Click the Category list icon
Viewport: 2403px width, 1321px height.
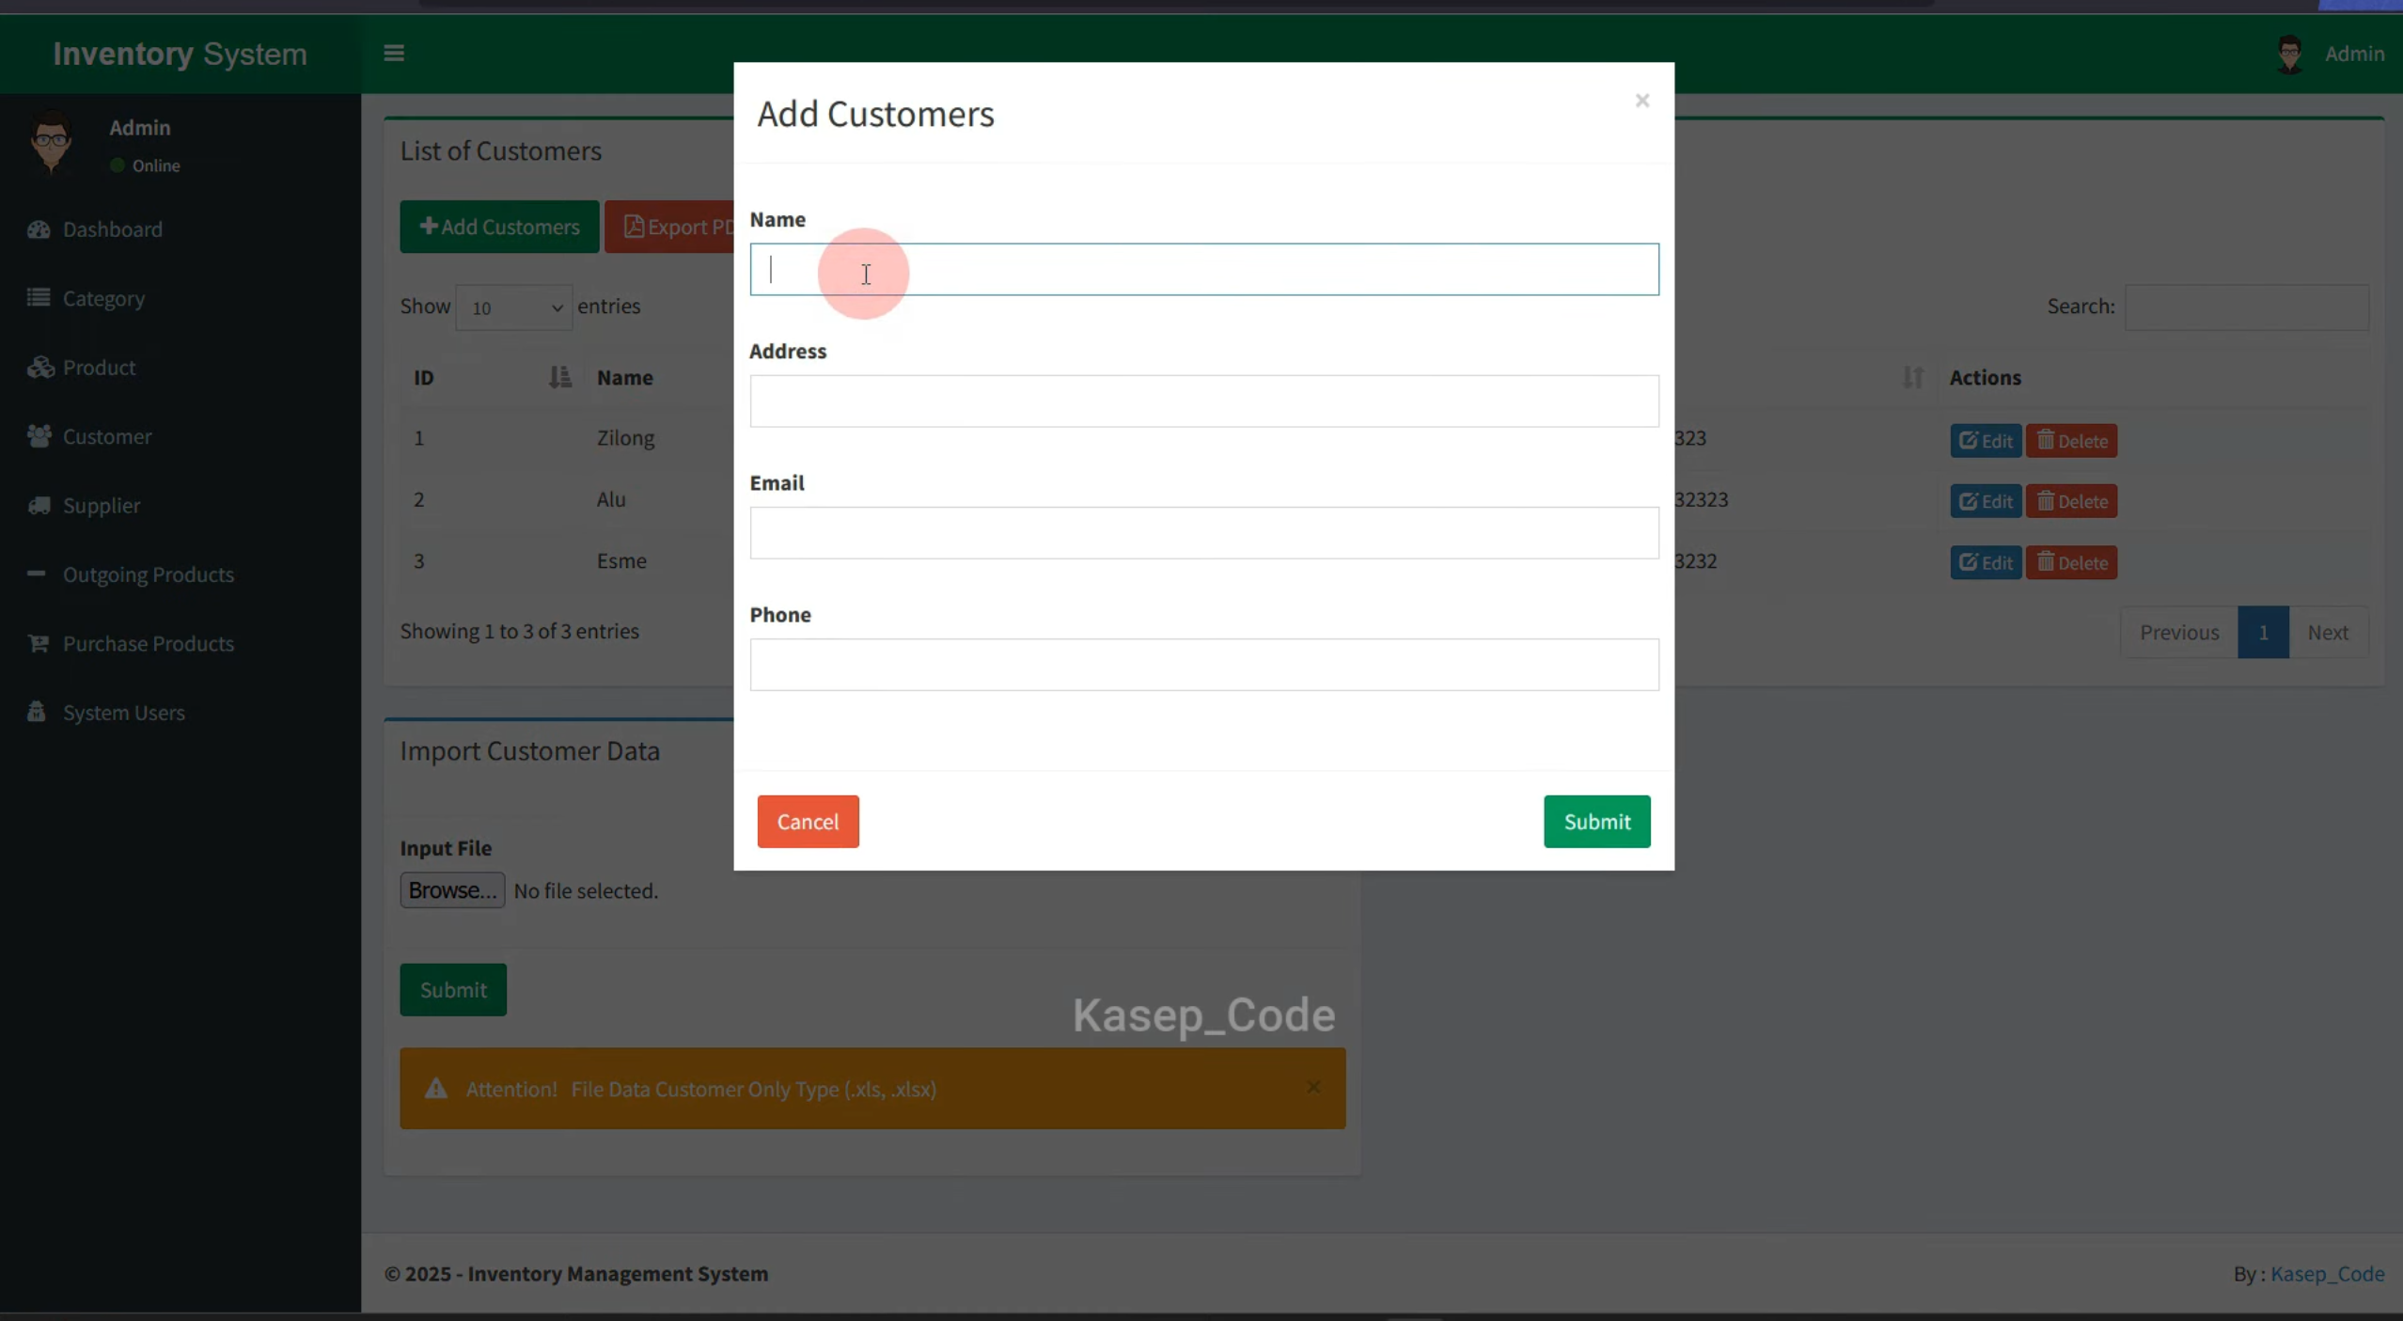tap(39, 297)
